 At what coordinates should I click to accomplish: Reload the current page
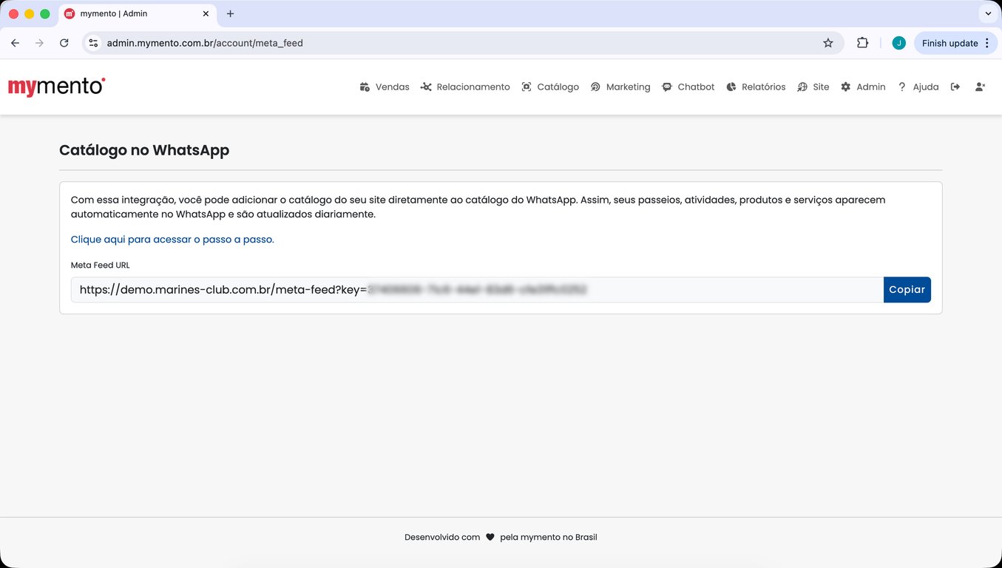pyautogui.click(x=64, y=43)
